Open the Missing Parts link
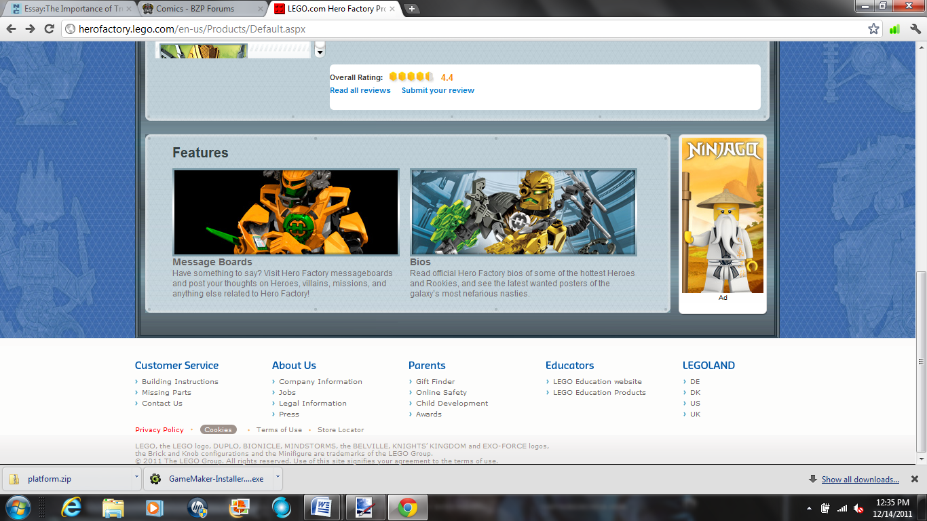 (166, 393)
